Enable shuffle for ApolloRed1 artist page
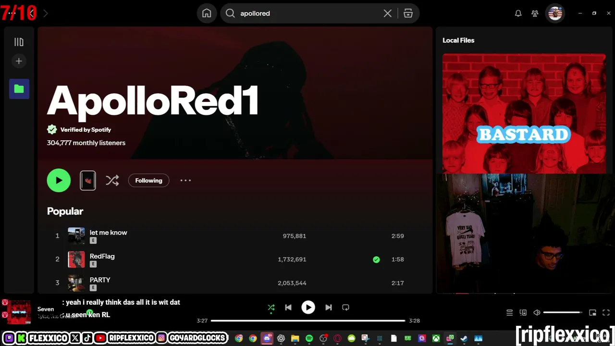The height and width of the screenshot is (346, 615). [112, 181]
